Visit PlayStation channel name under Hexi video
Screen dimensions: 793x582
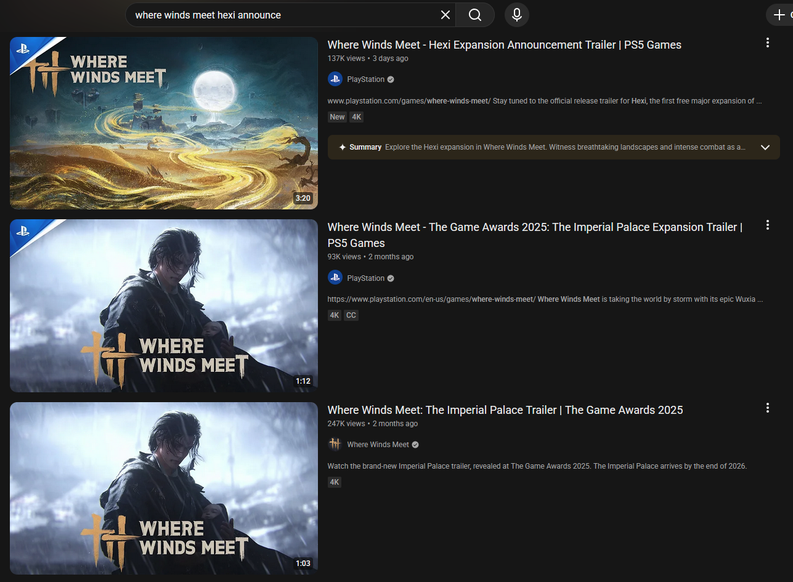[x=366, y=79]
